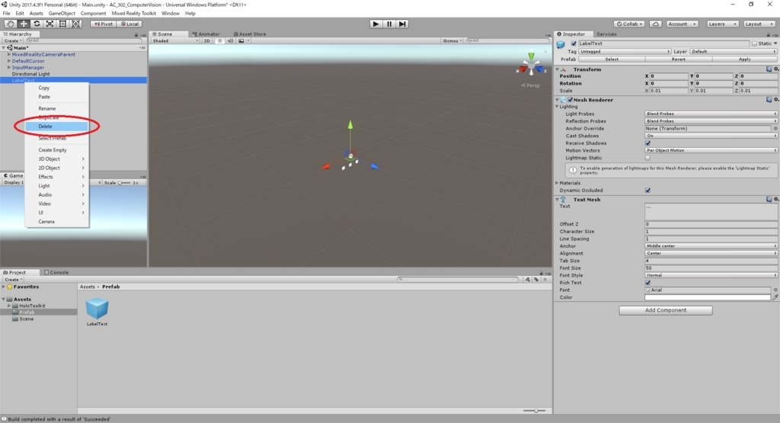
Task: Open the Layer dropdown showing Default
Action: (734, 51)
